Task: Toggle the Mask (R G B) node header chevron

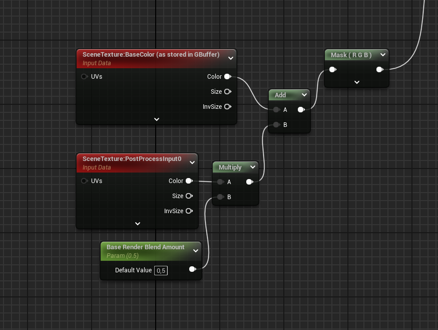Action: point(383,55)
